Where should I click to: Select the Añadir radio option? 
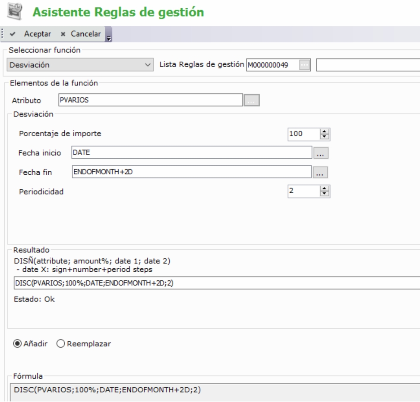[18, 344]
